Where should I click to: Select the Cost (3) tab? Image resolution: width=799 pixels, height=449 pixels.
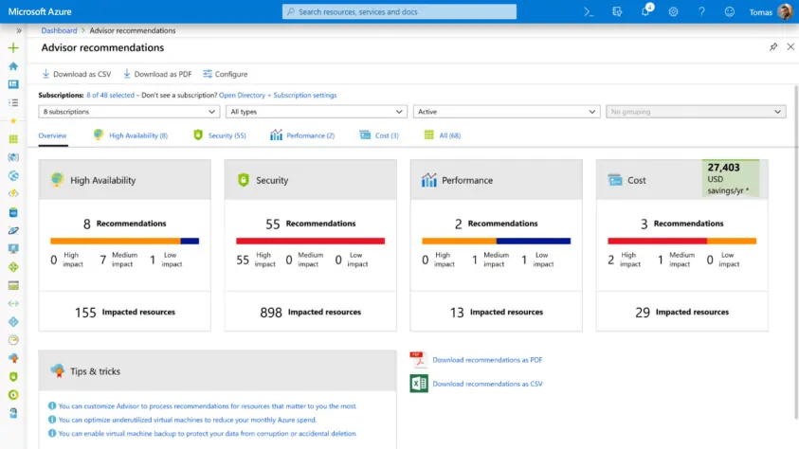coord(379,135)
